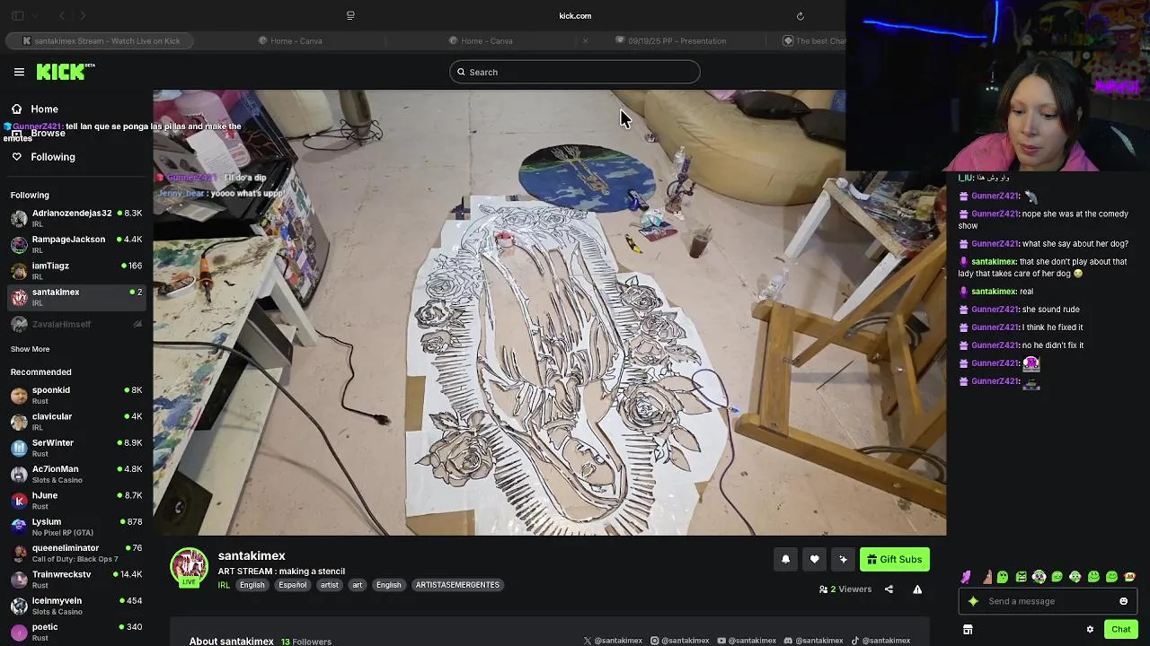Click the santakimex channel avatar
Viewport: 1150px width, 646px height.
(190, 568)
